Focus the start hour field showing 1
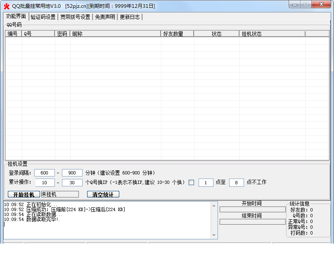This screenshot has height=253, width=334. pos(206,183)
